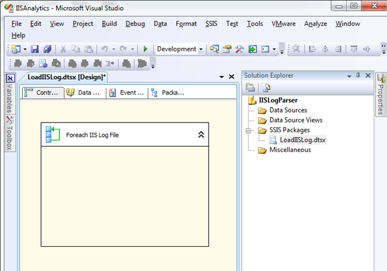This screenshot has height=271, width=387.
Task: Start debugging with the green play button
Action: (x=145, y=49)
